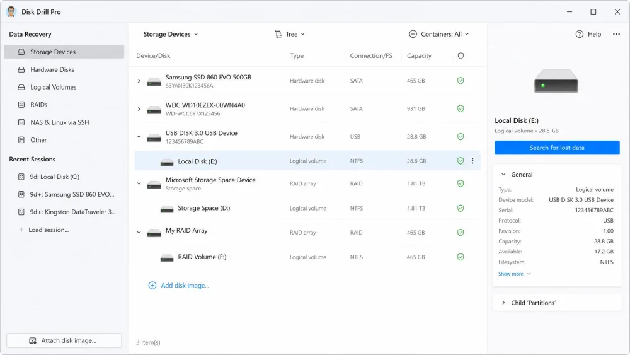Sort by Device/Disk column header
This screenshot has width=630, height=355.
[153, 56]
